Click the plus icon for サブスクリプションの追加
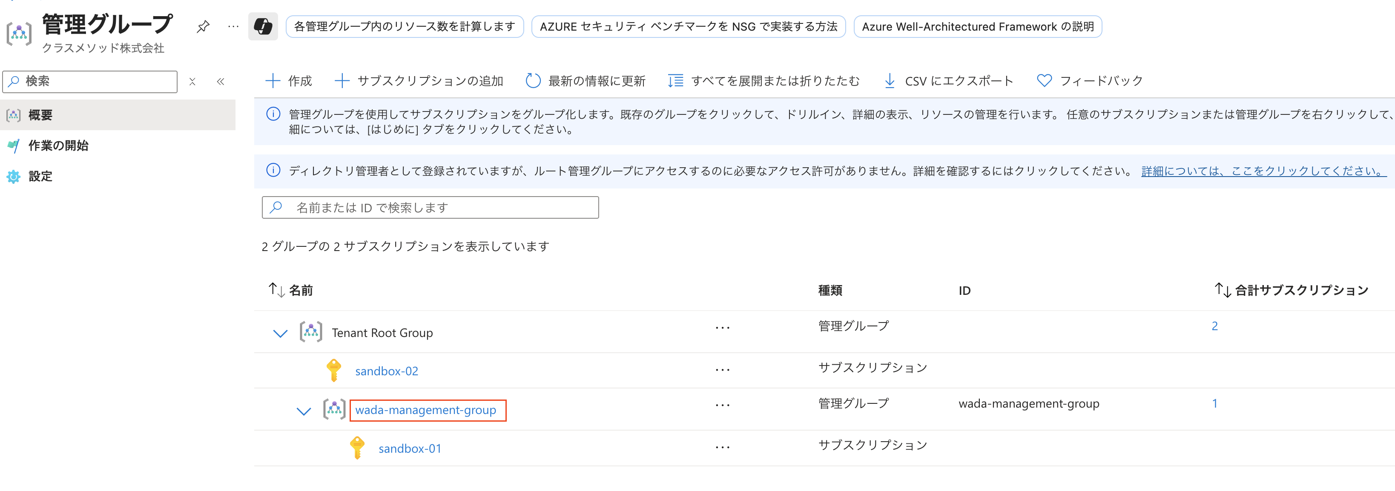The height and width of the screenshot is (491, 1395). coord(342,81)
